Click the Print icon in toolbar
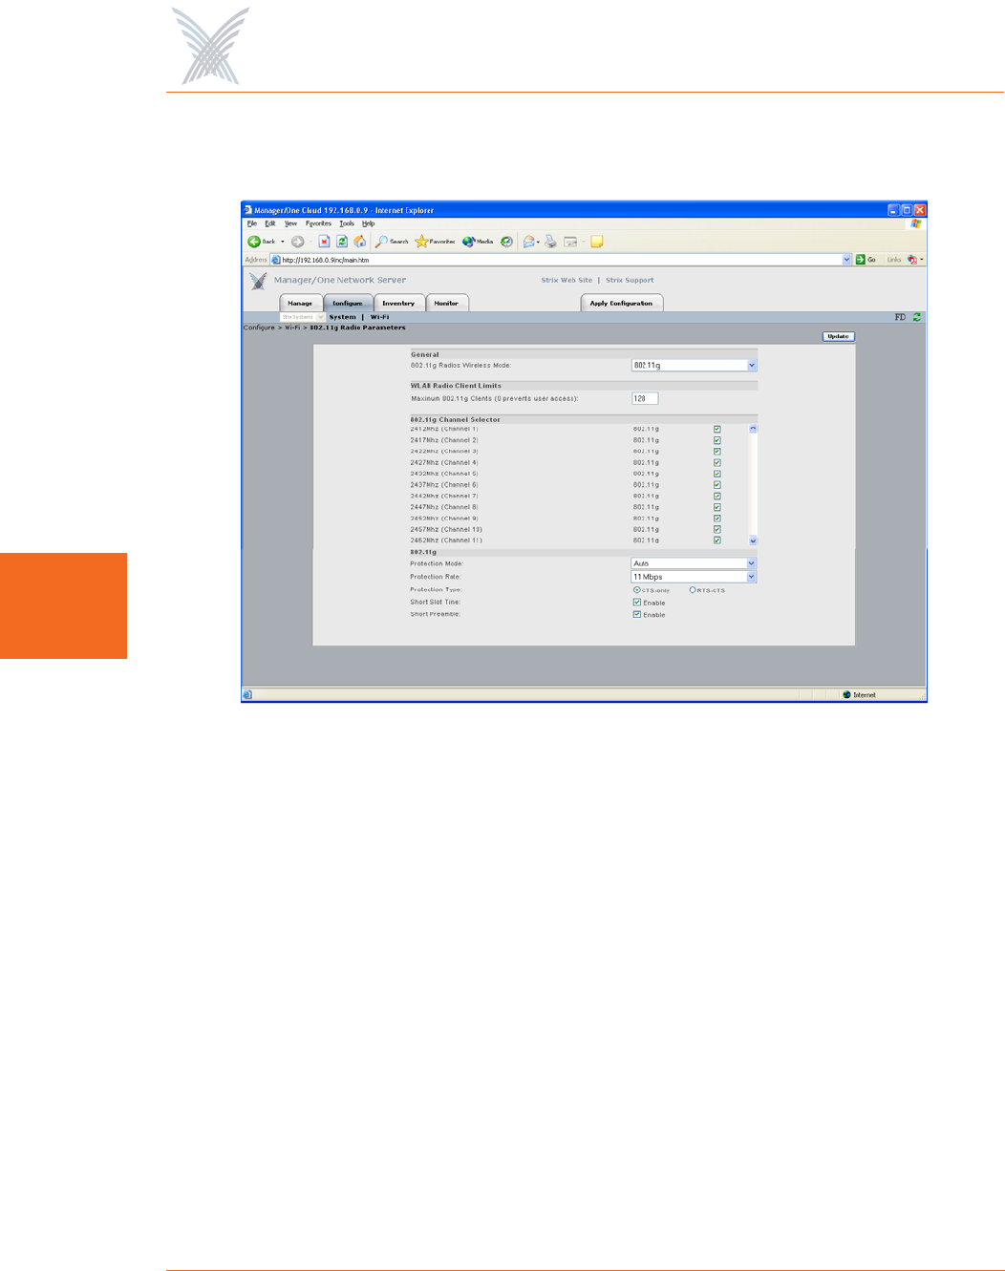Image resolution: width=1005 pixels, height=1271 pixels. [550, 242]
